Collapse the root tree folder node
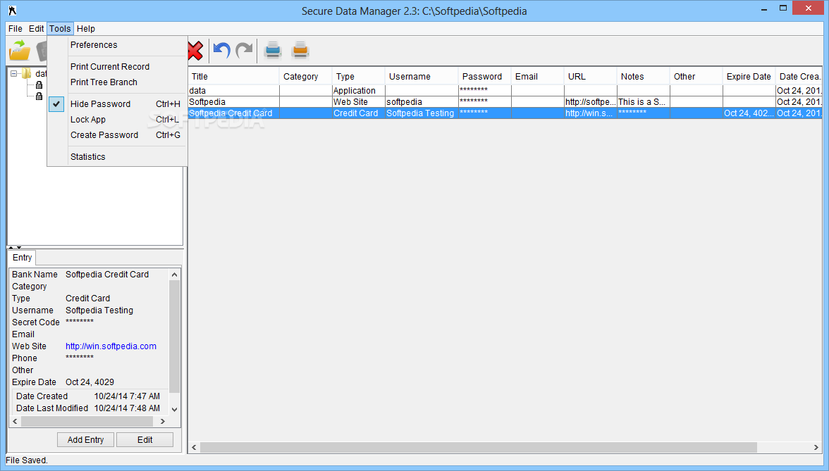The height and width of the screenshot is (471, 829). (x=14, y=74)
